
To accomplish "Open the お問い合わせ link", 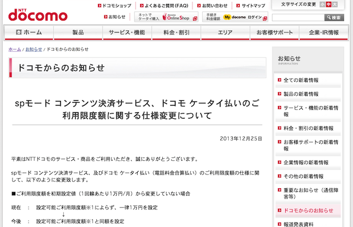I will pyautogui.click(x=212, y=6).
